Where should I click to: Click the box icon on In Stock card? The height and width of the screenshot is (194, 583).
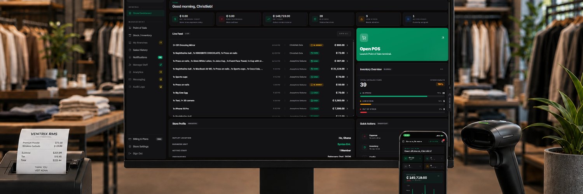pyautogui.click(x=315, y=19)
